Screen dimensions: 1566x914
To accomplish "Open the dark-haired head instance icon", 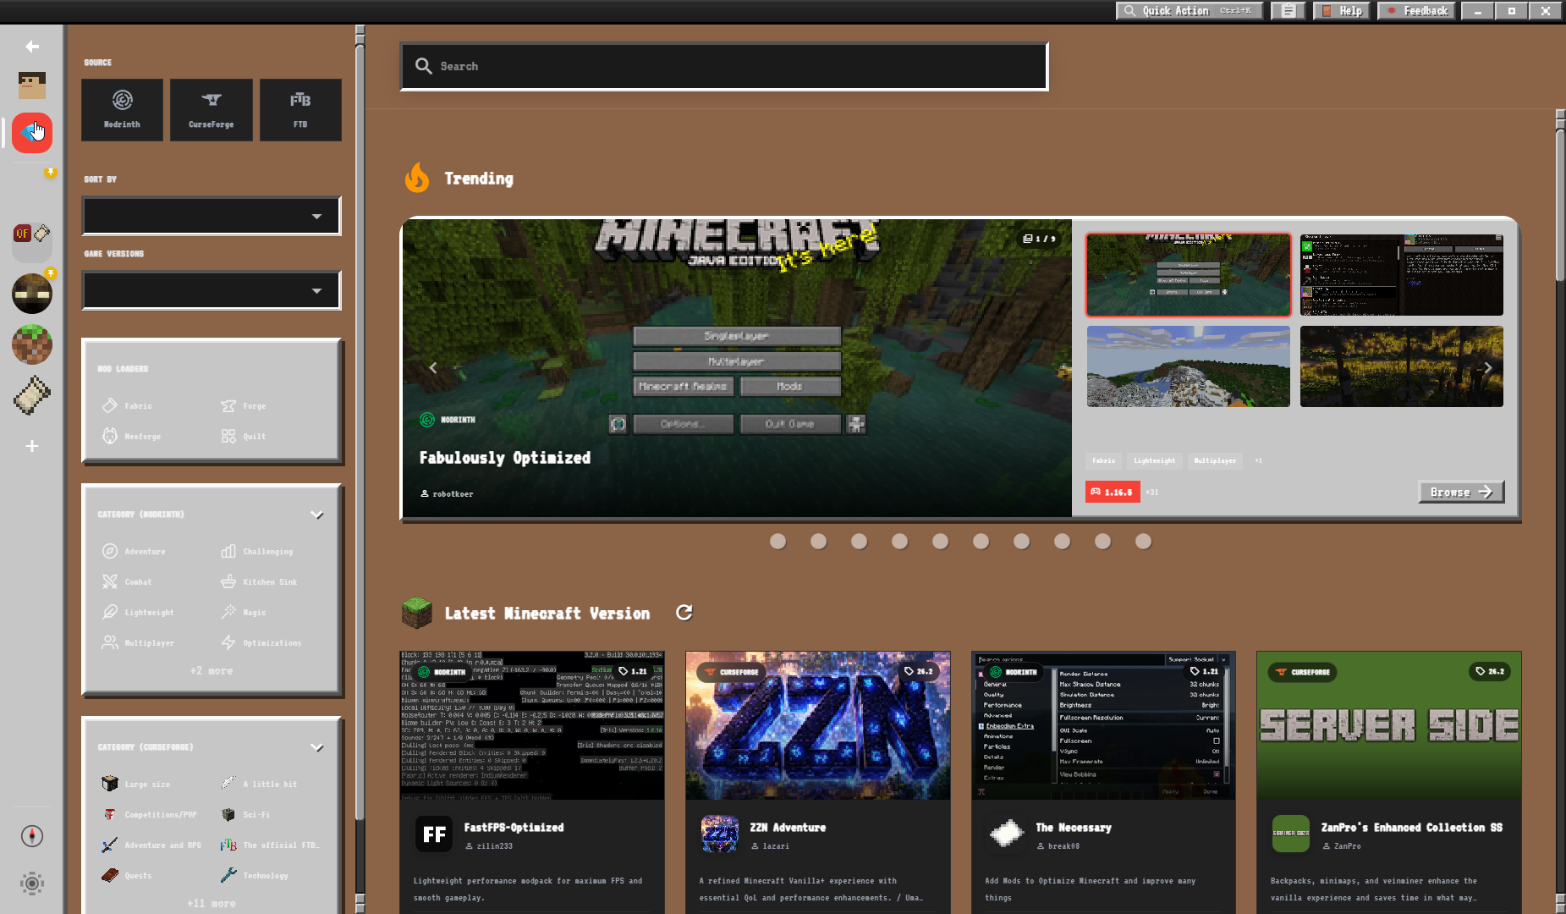I will pyautogui.click(x=32, y=294).
